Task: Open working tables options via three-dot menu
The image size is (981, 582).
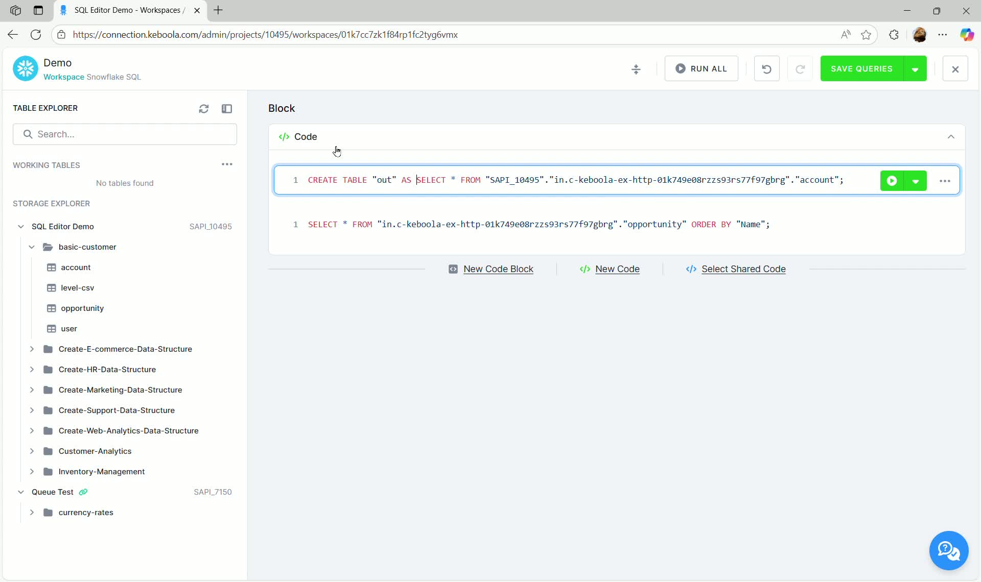Action: click(x=227, y=164)
